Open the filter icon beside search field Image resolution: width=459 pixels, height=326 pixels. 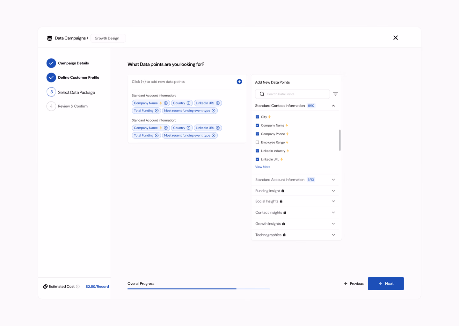coord(335,94)
